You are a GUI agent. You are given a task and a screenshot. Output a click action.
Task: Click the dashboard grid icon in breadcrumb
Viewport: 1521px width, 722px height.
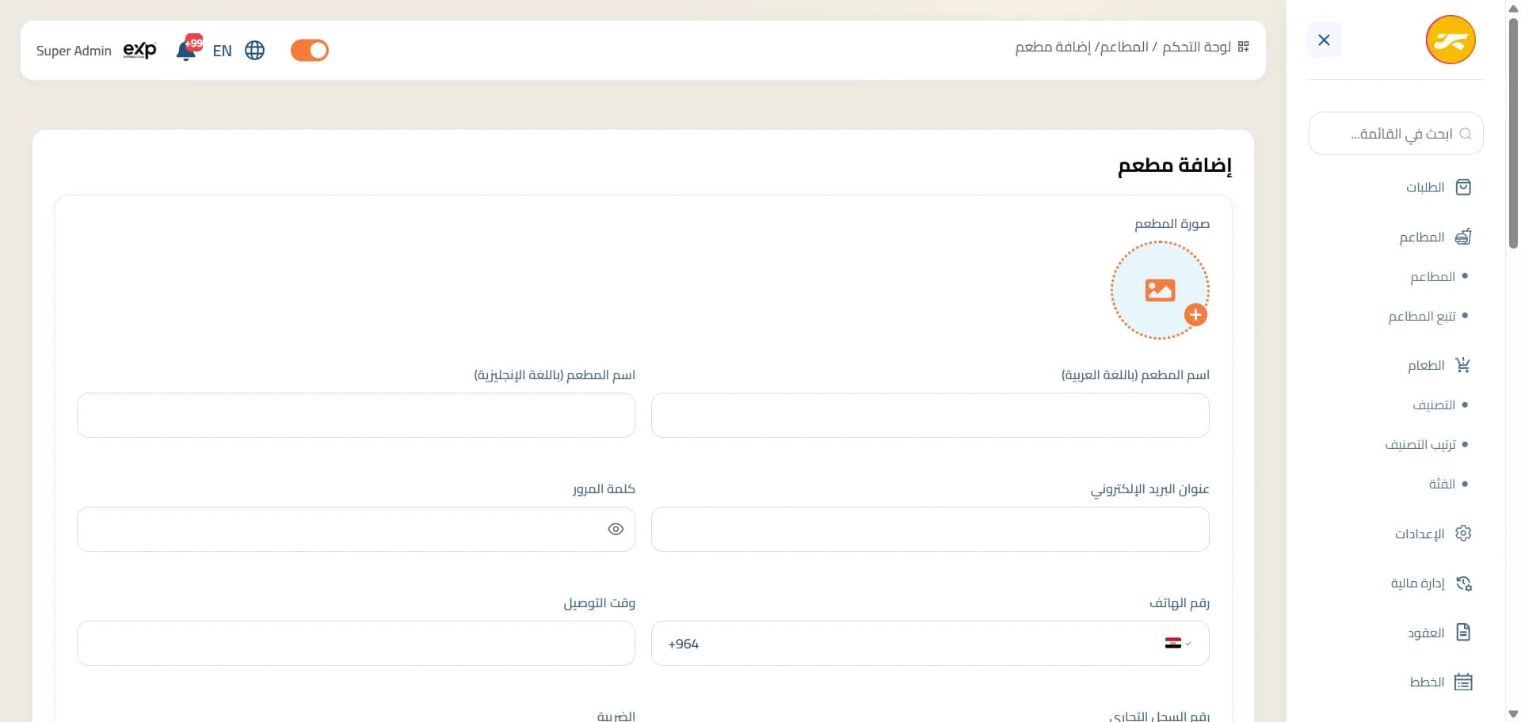(x=1244, y=47)
